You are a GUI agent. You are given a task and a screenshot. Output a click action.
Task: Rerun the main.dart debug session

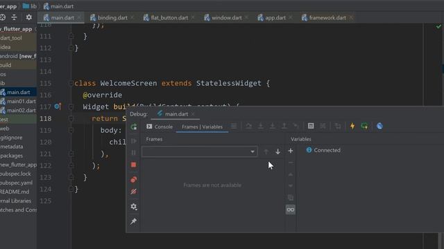[x=134, y=127]
